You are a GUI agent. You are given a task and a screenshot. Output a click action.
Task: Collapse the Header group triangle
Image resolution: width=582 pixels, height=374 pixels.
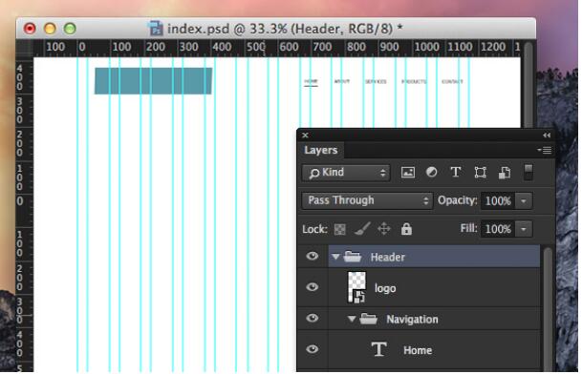pos(335,257)
